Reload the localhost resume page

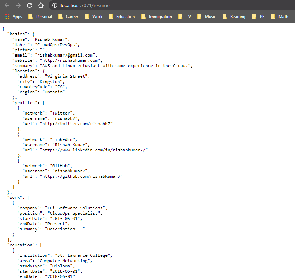[30, 5]
